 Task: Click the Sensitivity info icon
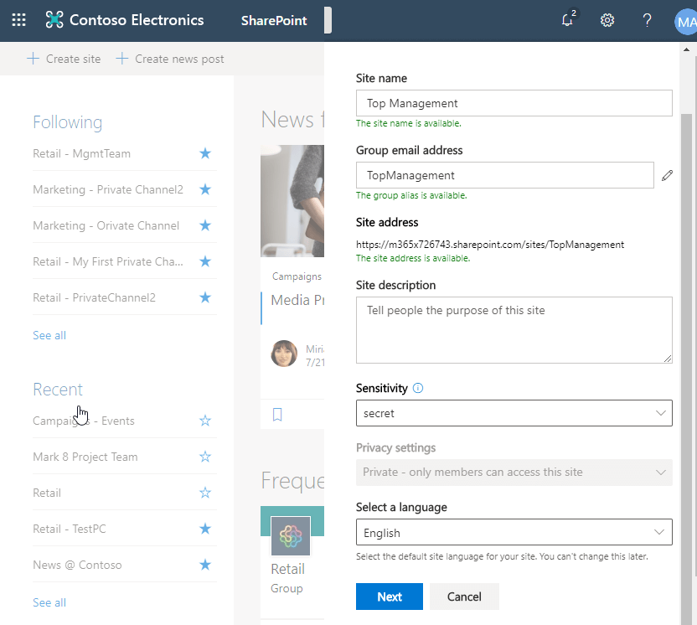click(x=418, y=389)
